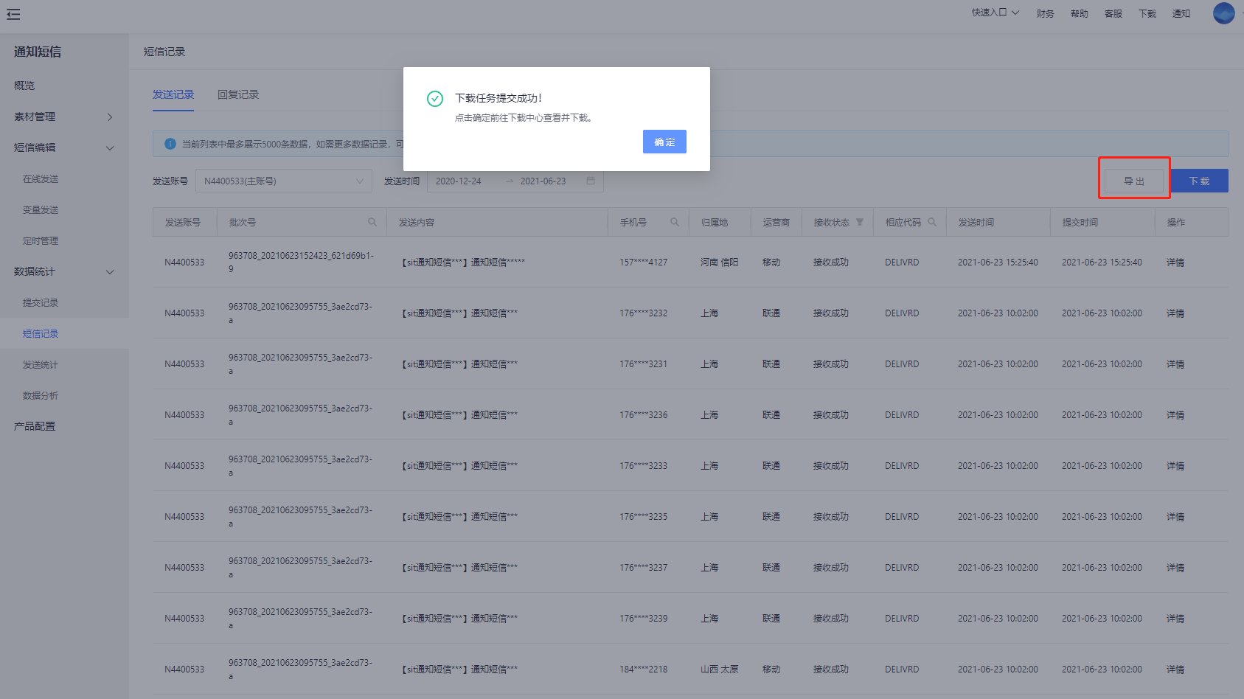This screenshot has height=699, width=1244.
Task: Click the 导出 export button
Action: (x=1133, y=181)
